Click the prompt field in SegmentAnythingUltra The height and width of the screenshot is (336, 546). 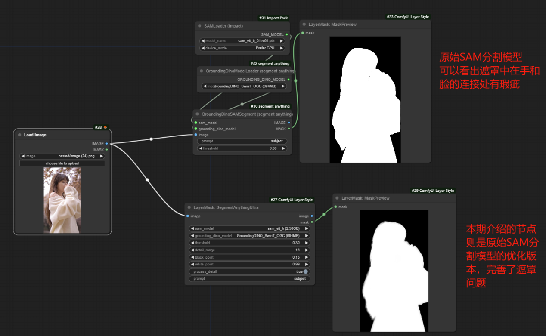[250, 278]
